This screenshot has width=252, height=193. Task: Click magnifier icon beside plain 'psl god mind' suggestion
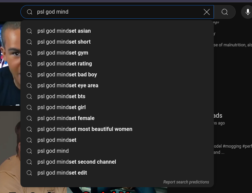29,151
